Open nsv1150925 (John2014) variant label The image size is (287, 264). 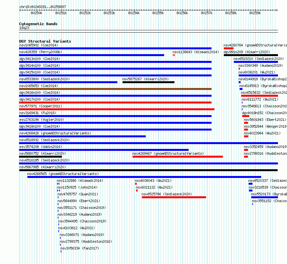point(77,187)
